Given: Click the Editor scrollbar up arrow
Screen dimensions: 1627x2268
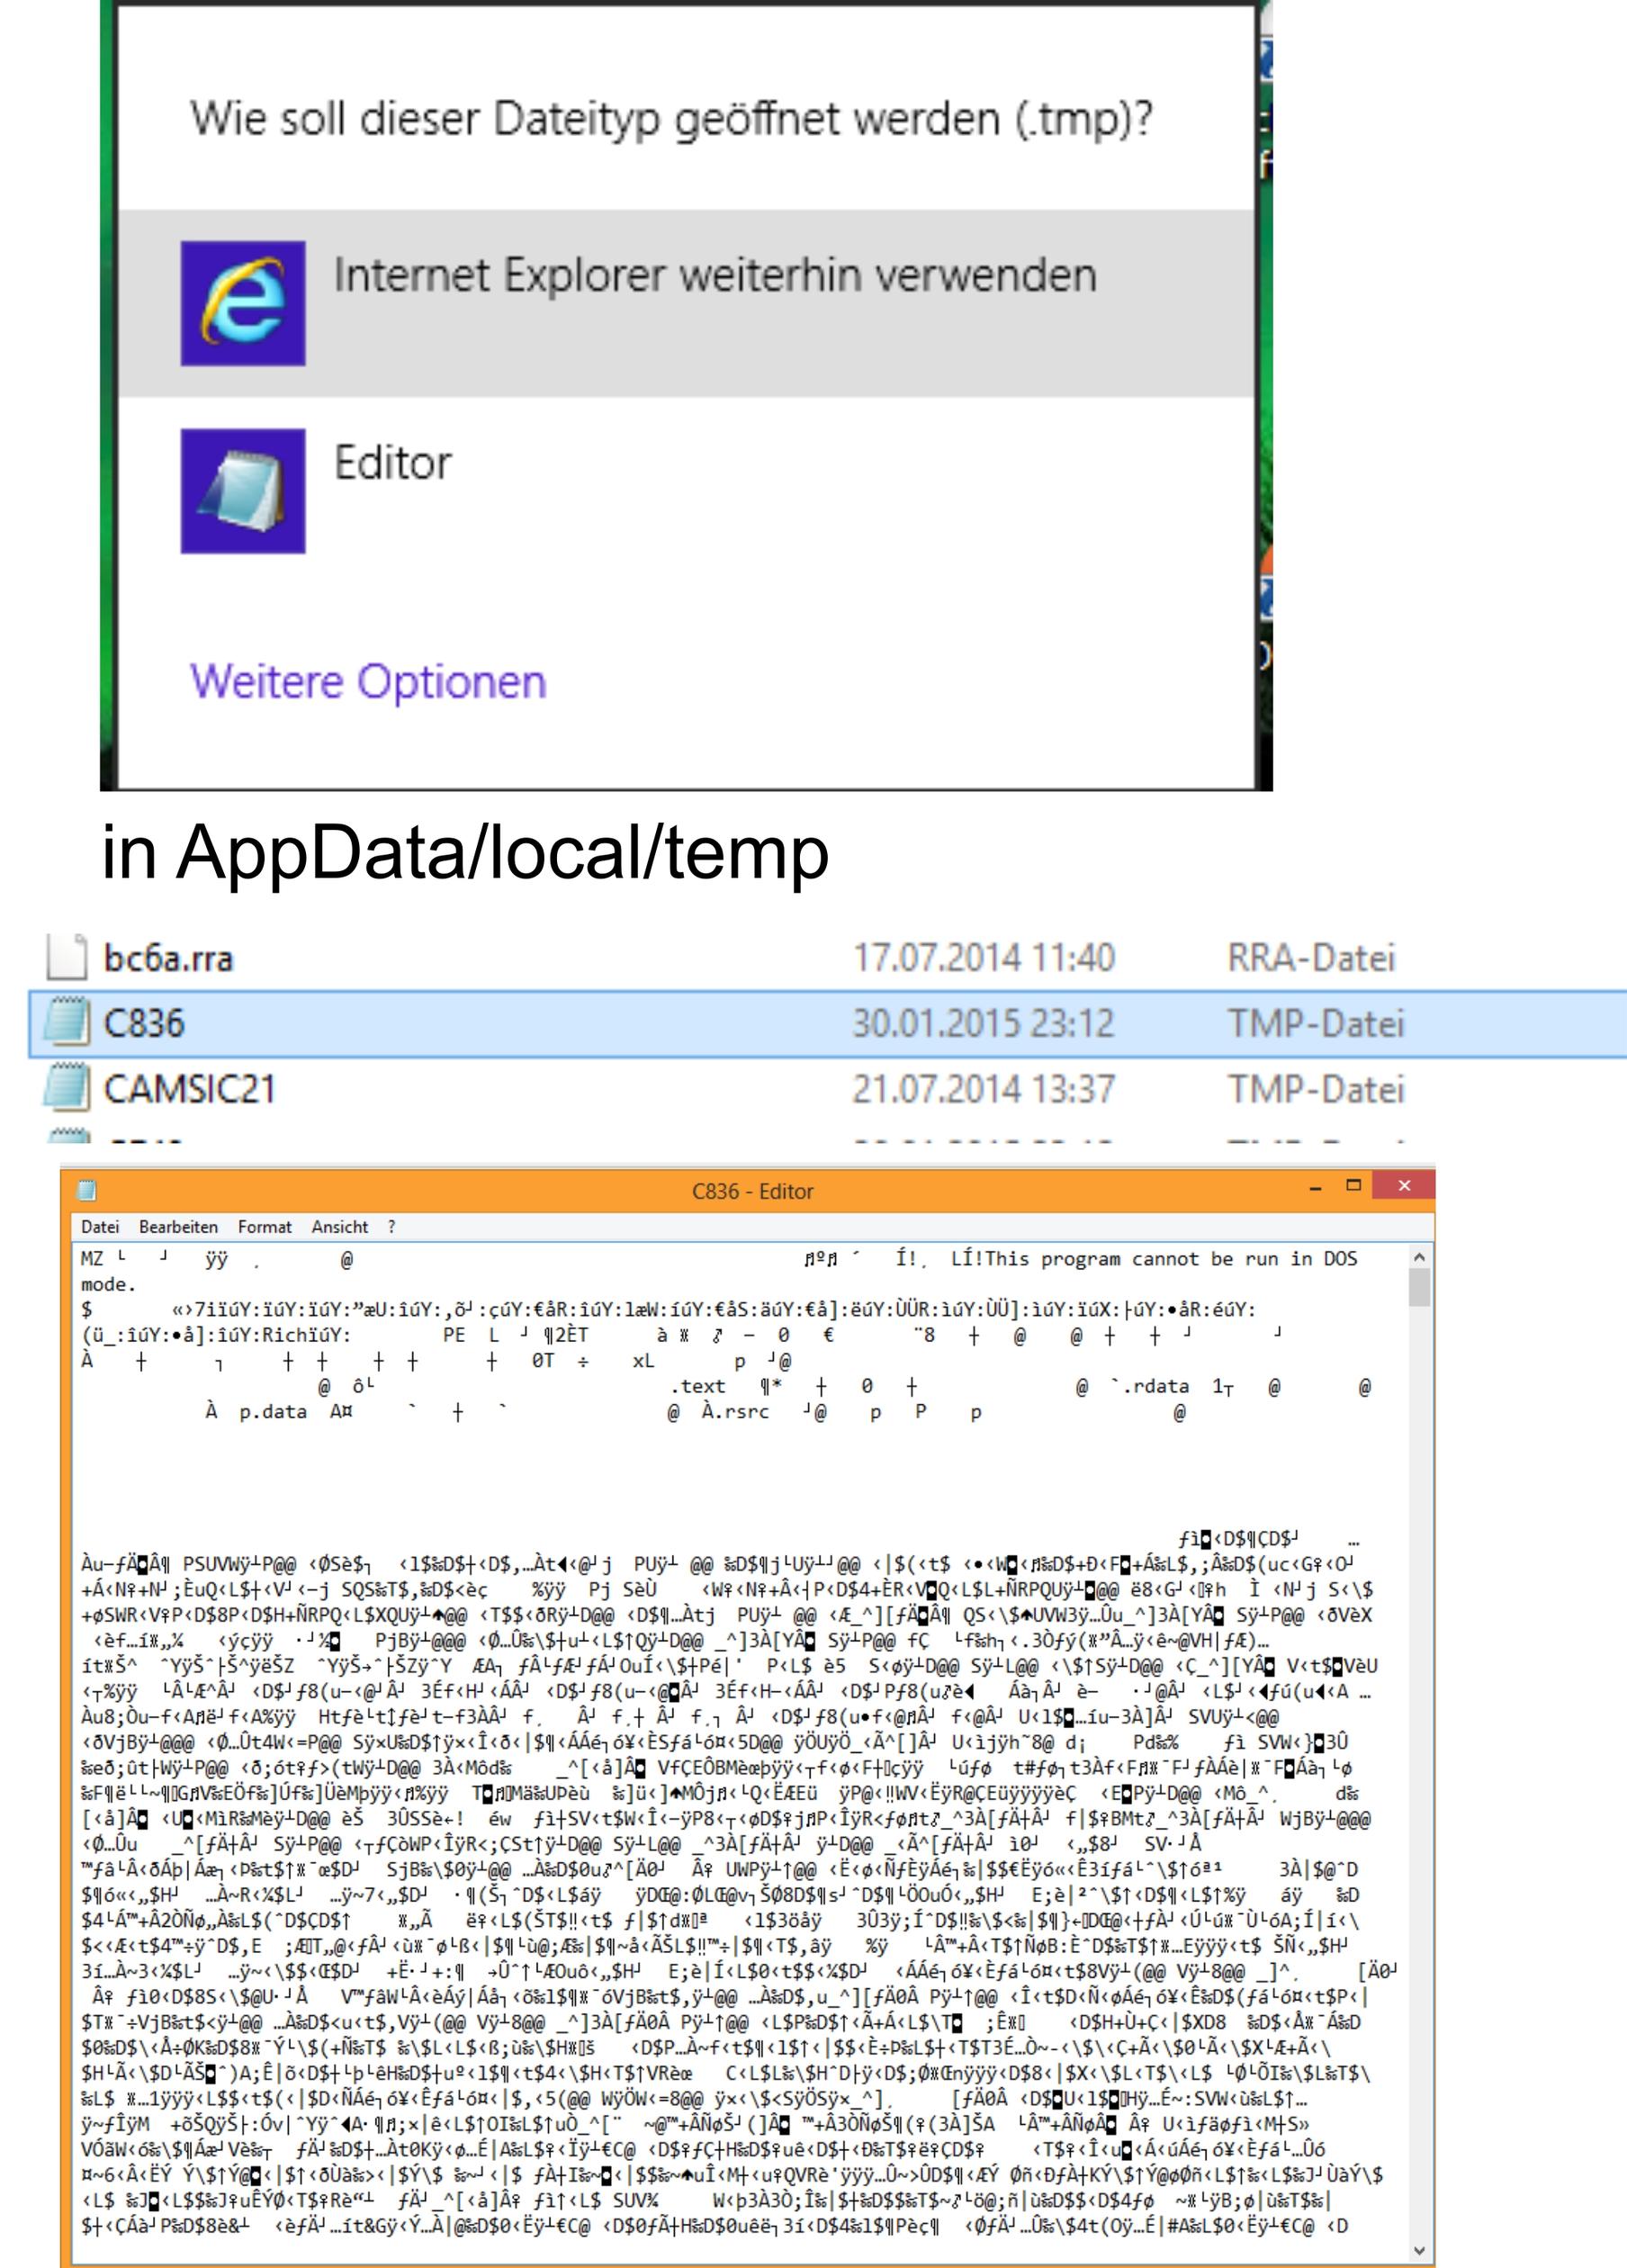Looking at the screenshot, I should point(1419,1256).
